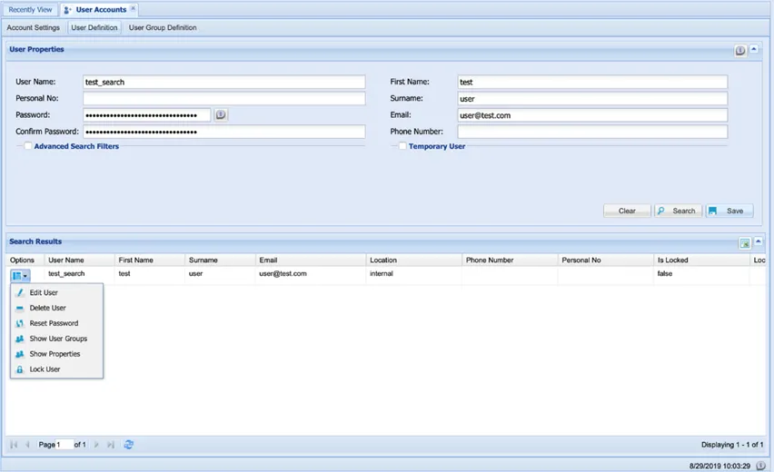Click the Email input field
The width and height of the screenshot is (774, 472).
coord(592,115)
